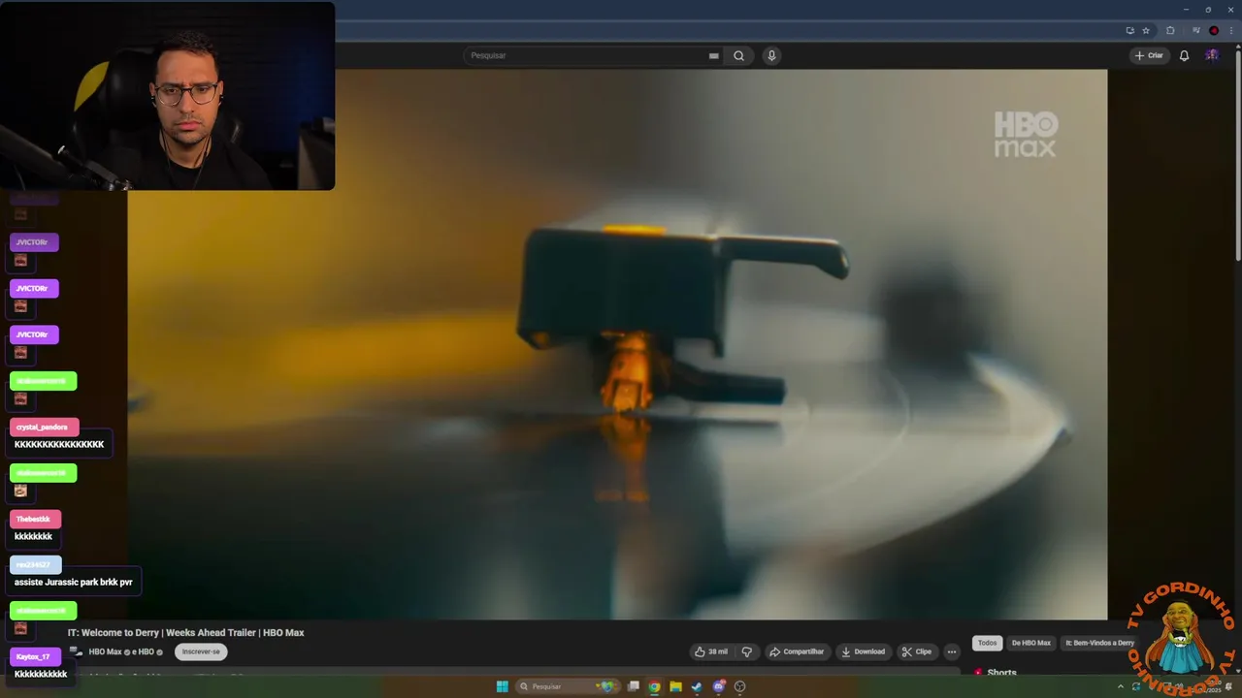Open the HBO Max channel name link

click(105, 651)
